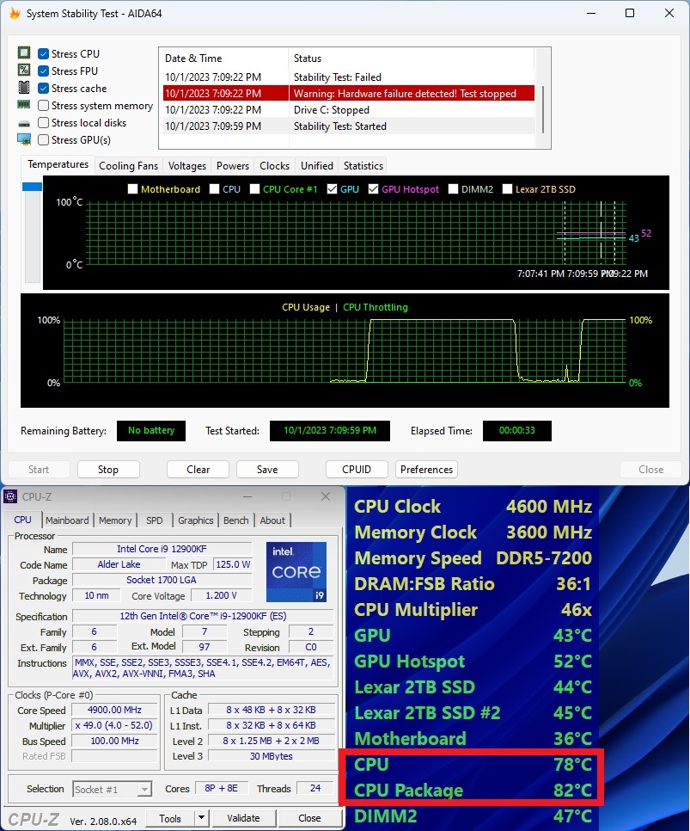
Task: Open the CPUID button
Action: [x=357, y=470]
